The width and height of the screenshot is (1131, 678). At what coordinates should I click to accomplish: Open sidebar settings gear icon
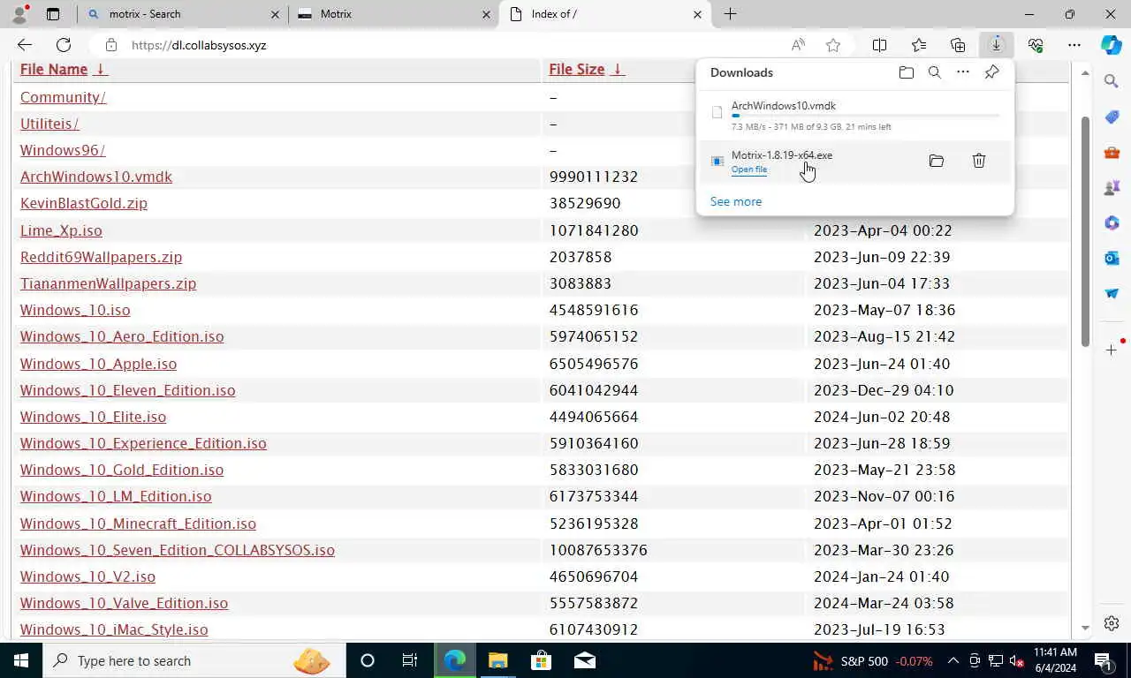pyautogui.click(x=1112, y=623)
